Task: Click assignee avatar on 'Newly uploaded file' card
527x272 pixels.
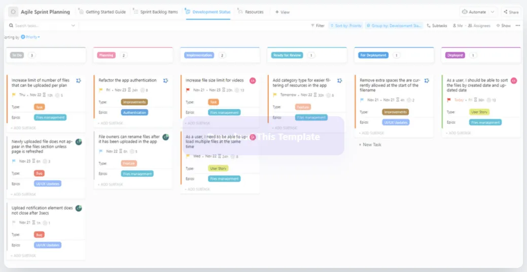Action: (79, 142)
